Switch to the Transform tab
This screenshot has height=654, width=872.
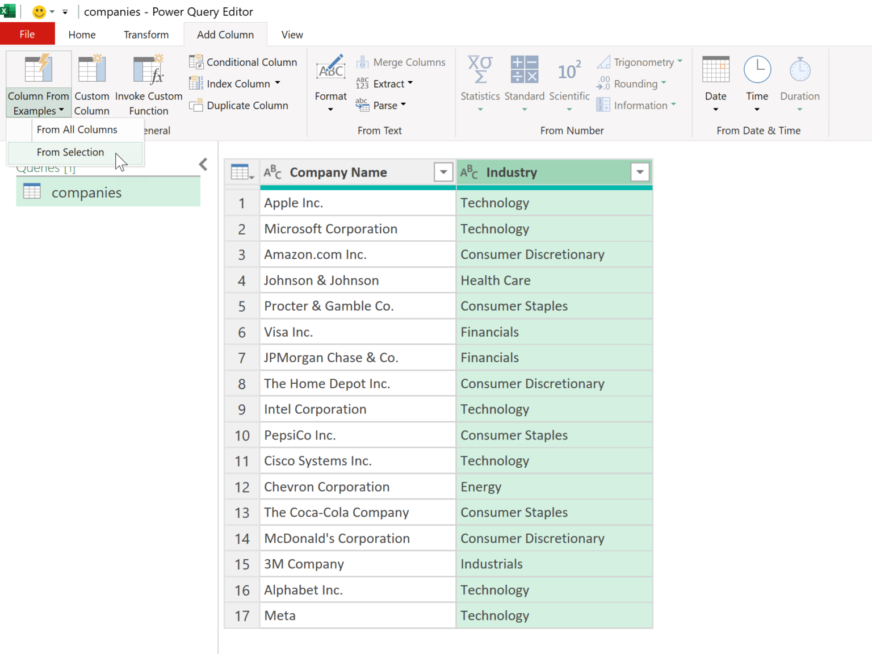(x=146, y=35)
